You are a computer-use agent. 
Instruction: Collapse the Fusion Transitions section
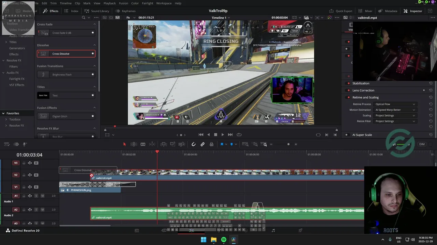click(95, 66)
